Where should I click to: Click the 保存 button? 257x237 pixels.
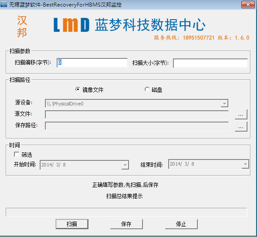(x=126, y=224)
